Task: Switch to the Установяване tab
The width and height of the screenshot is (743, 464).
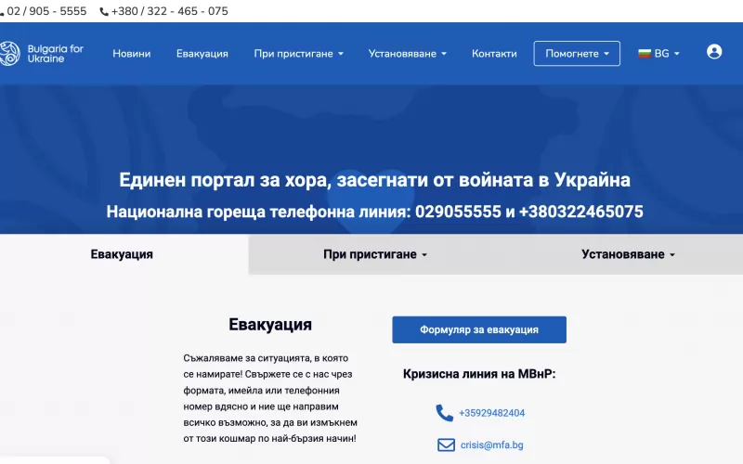Action: click(628, 254)
